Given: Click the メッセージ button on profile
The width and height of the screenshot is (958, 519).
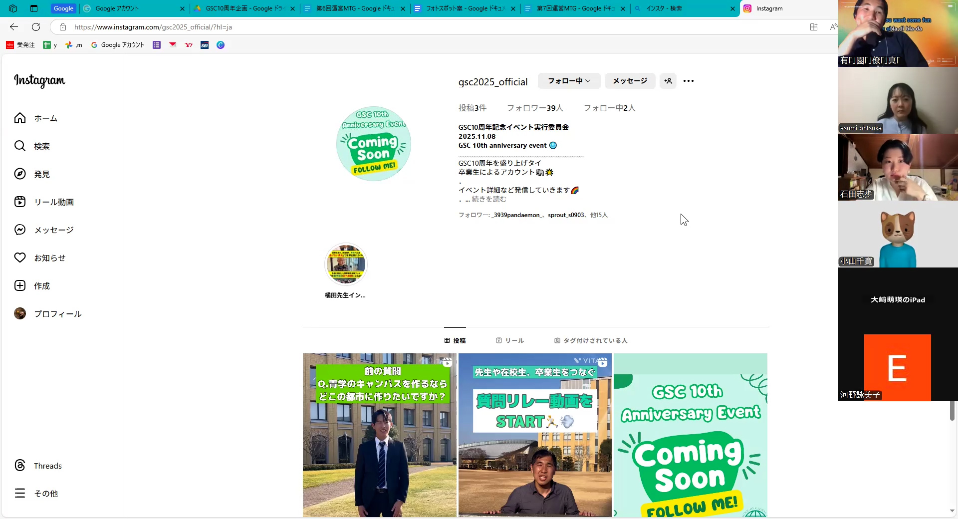Looking at the screenshot, I should point(630,81).
